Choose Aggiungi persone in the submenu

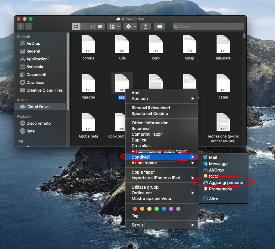pos(223,183)
